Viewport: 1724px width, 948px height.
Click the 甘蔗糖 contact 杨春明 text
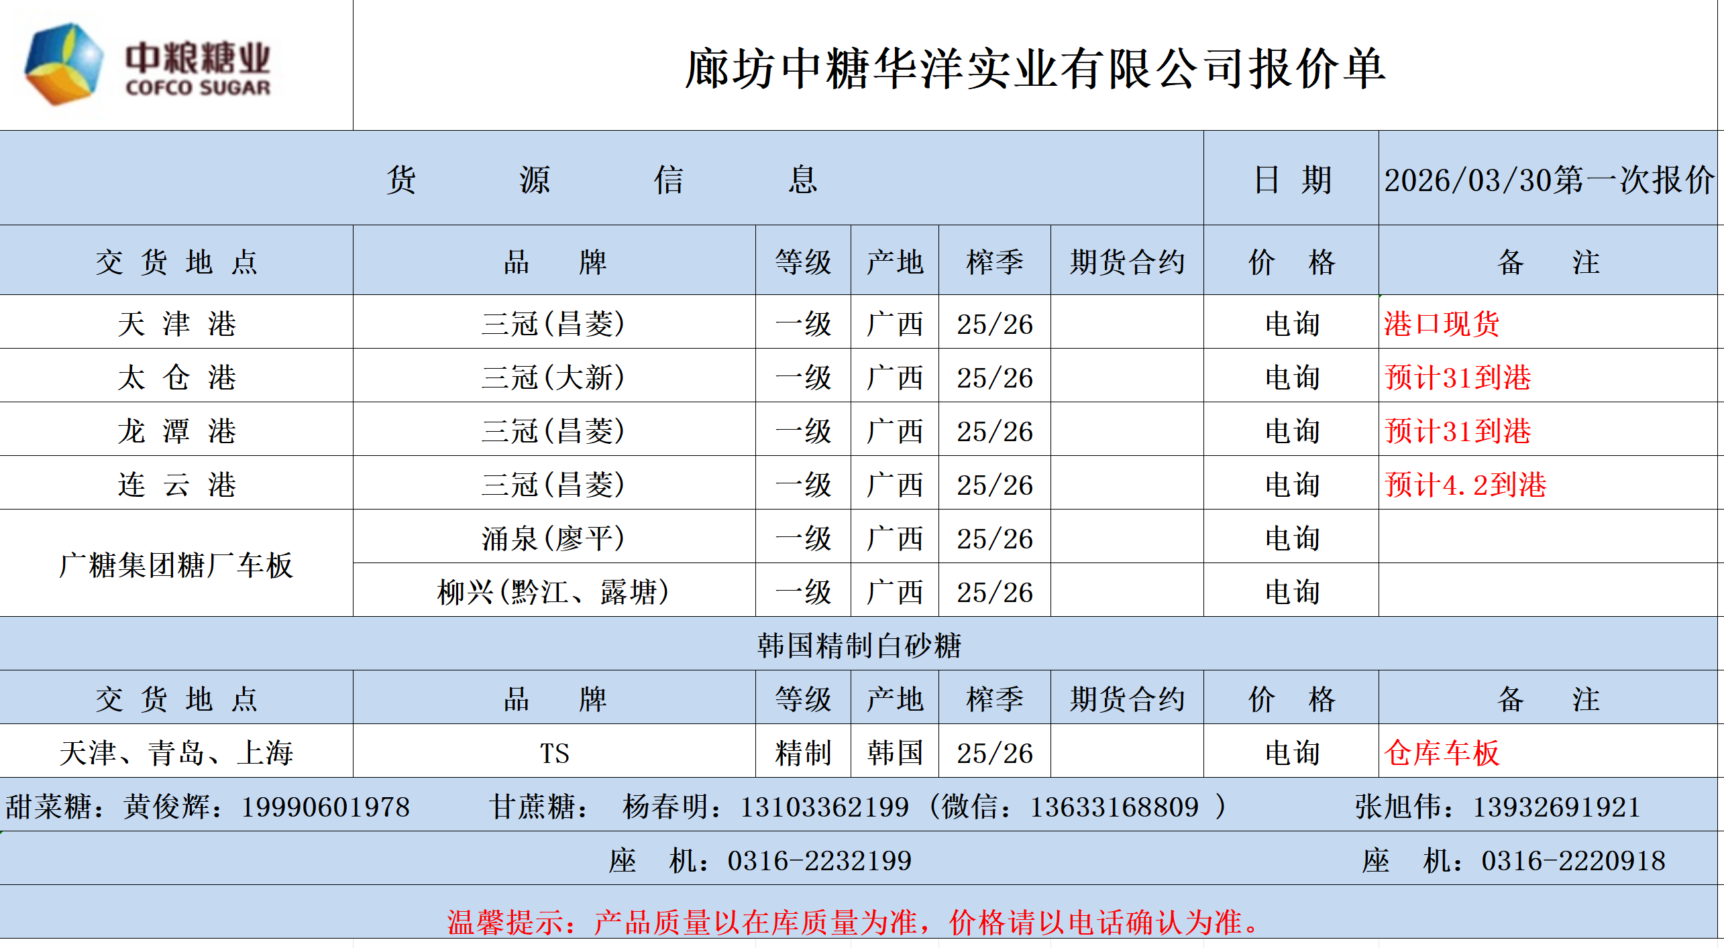698,807
